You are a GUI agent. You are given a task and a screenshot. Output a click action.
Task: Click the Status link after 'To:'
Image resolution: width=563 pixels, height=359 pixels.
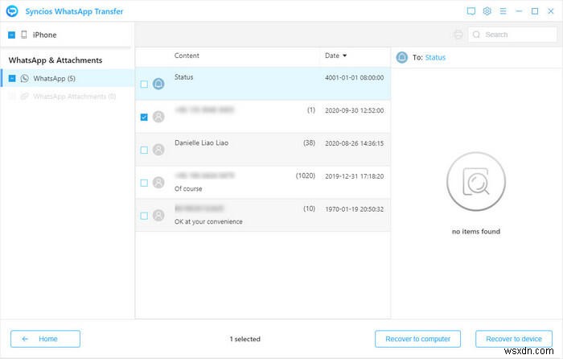(x=435, y=57)
